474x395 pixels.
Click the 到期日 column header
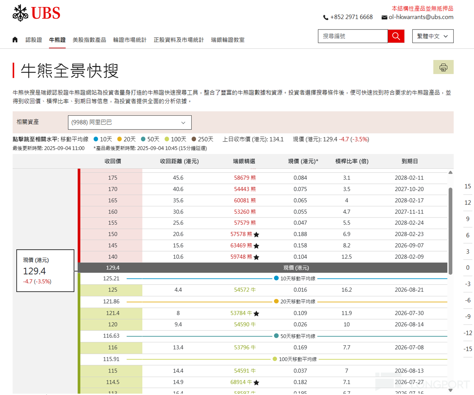409,161
